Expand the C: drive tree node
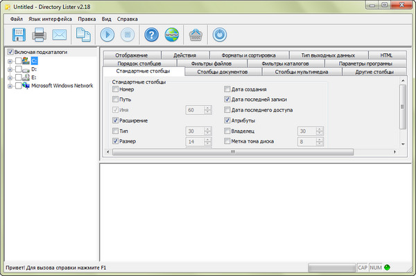The width and height of the screenshot is (416, 276). 10,62
